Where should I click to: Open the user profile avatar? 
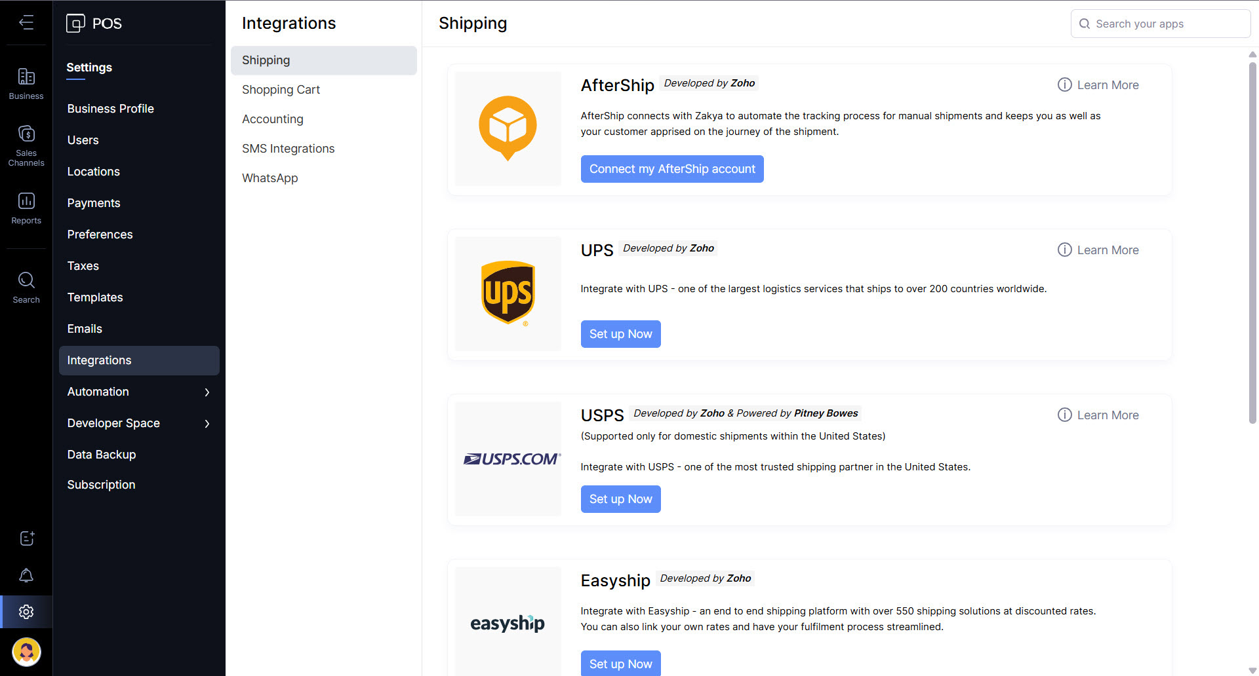(x=26, y=652)
